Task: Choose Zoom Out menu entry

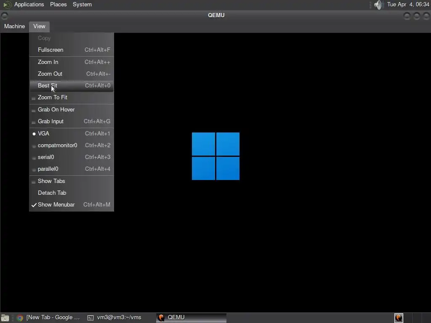Action: coord(72,74)
